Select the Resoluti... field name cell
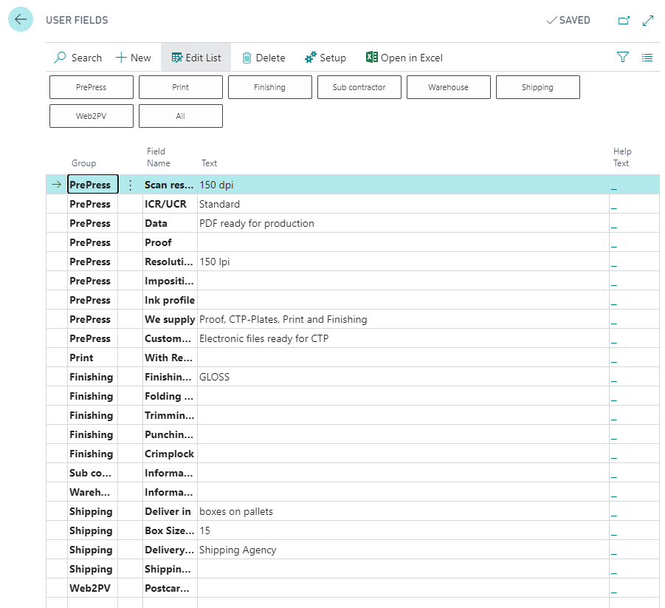Image resolution: width=665 pixels, height=608 pixels. point(170,262)
